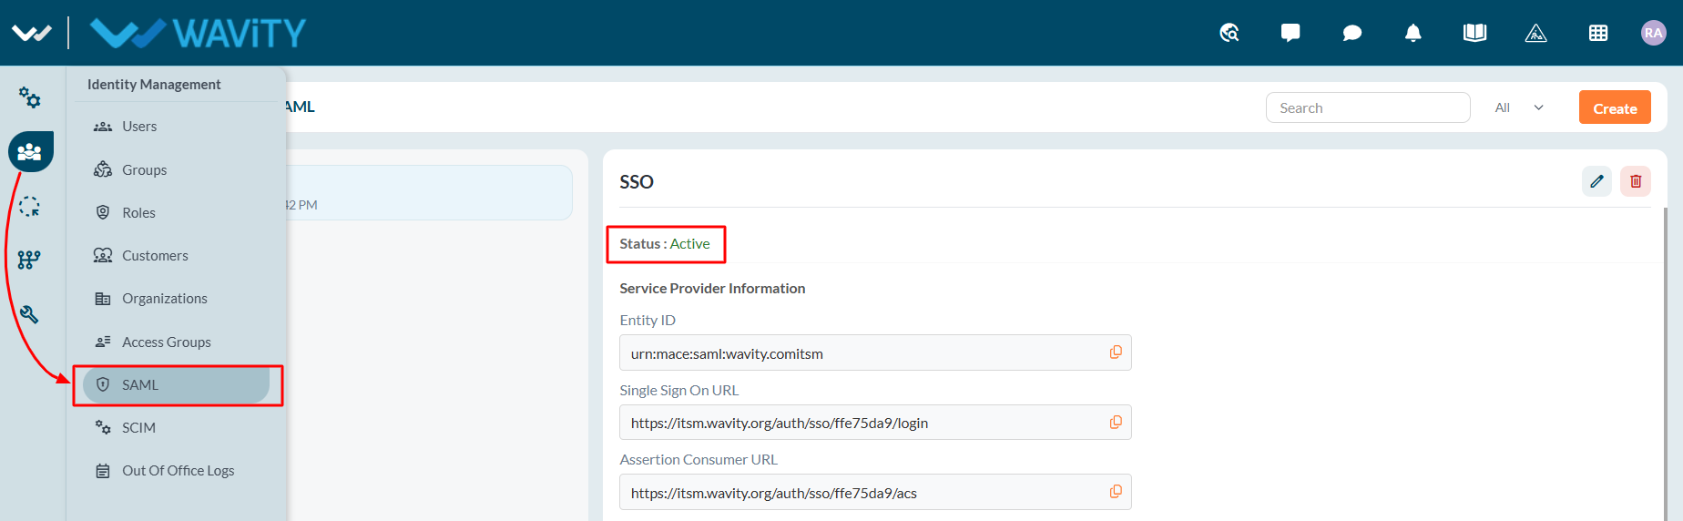The width and height of the screenshot is (1683, 521).
Task: Click the Identity Management menu header
Action: click(154, 85)
